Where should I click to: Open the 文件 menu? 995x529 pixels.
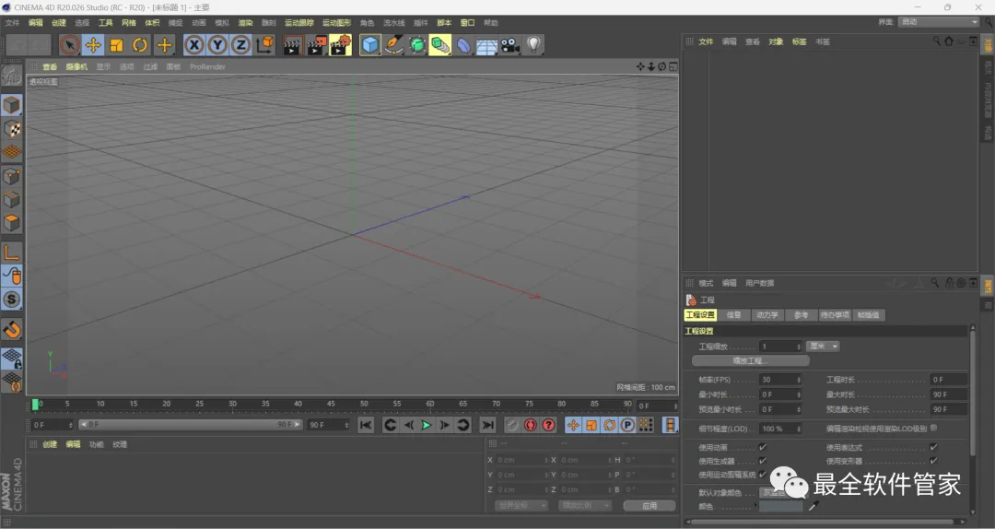point(12,23)
